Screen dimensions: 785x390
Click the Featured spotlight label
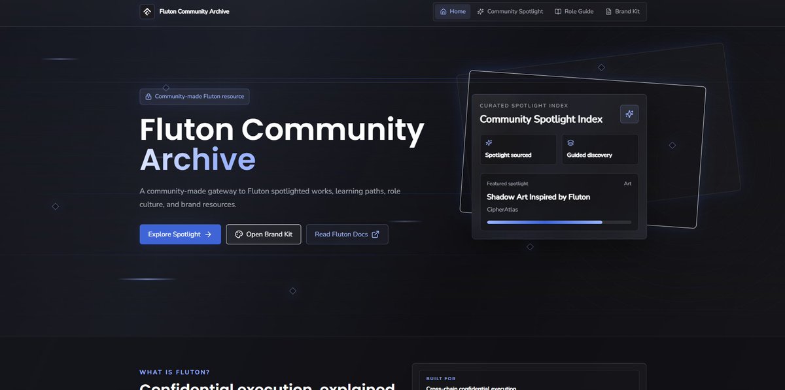(508, 184)
